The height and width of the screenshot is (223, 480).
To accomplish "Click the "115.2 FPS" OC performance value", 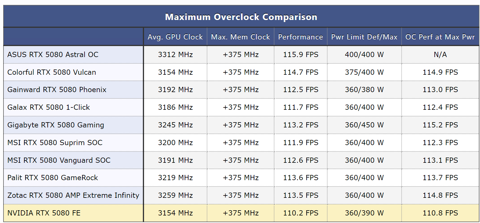I will (440, 125).
